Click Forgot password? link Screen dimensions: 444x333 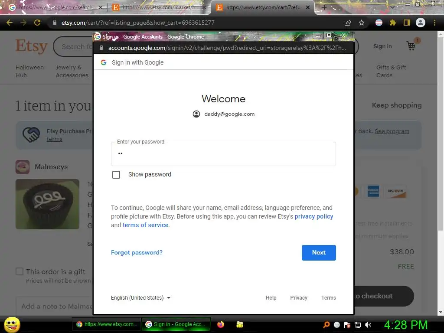point(137,253)
